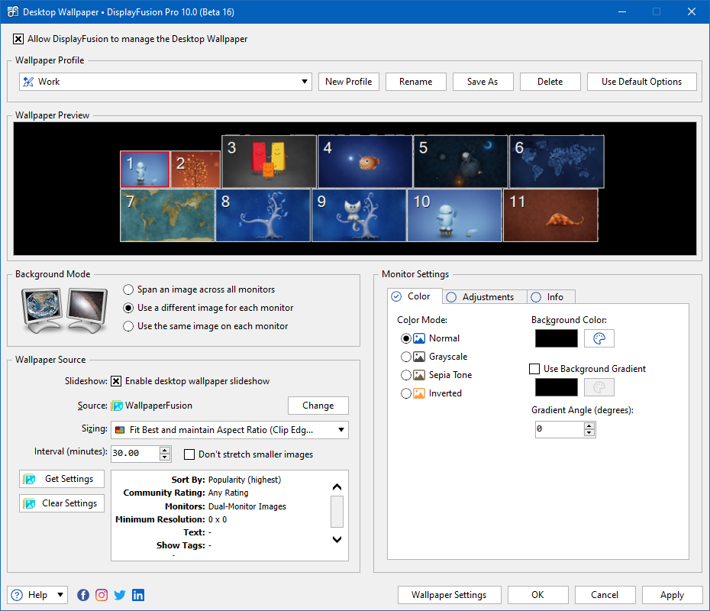
Task: Select Use a different image for each monitor
Action: coord(128,308)
